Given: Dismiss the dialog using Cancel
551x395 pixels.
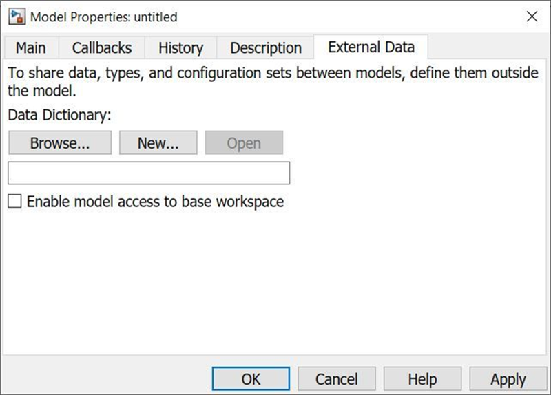Looking at the screenshot, I should coord(337,379).
